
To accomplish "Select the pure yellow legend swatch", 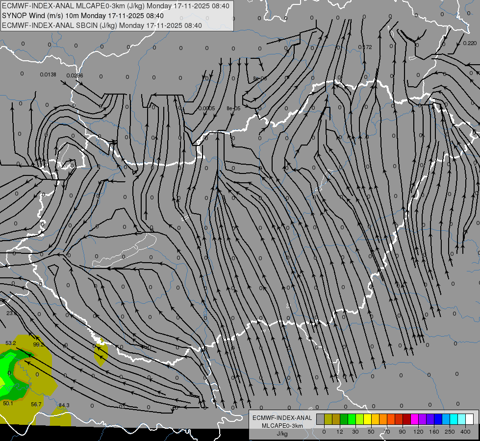I will click(368, 419).
